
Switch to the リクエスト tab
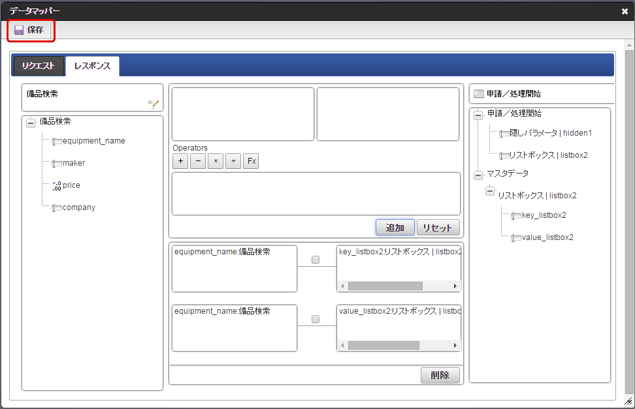click(x=38, y=66)
